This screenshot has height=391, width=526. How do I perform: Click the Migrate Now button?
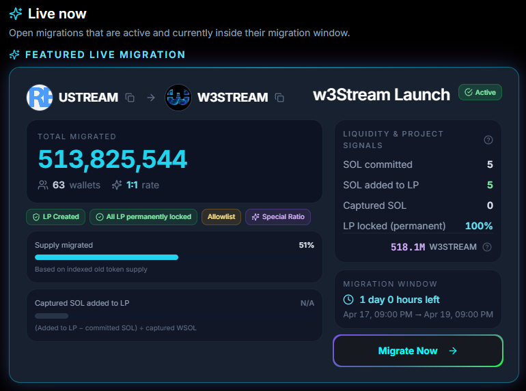pos(417,351)
